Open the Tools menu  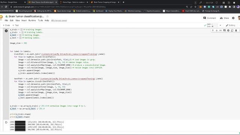click(x=40, y=20)
